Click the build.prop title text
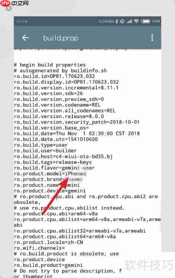Viewport: 175px width, 278px height. 61,38
